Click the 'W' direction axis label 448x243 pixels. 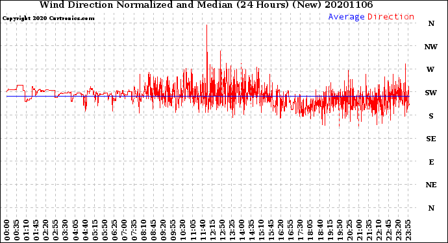(430, 69)
